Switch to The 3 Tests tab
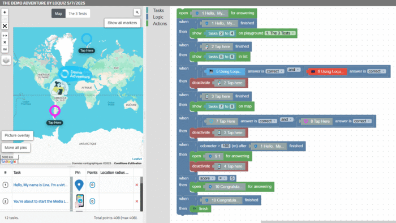Image resolution: width=396 pixels, height=223 pixels. [78, 14]
